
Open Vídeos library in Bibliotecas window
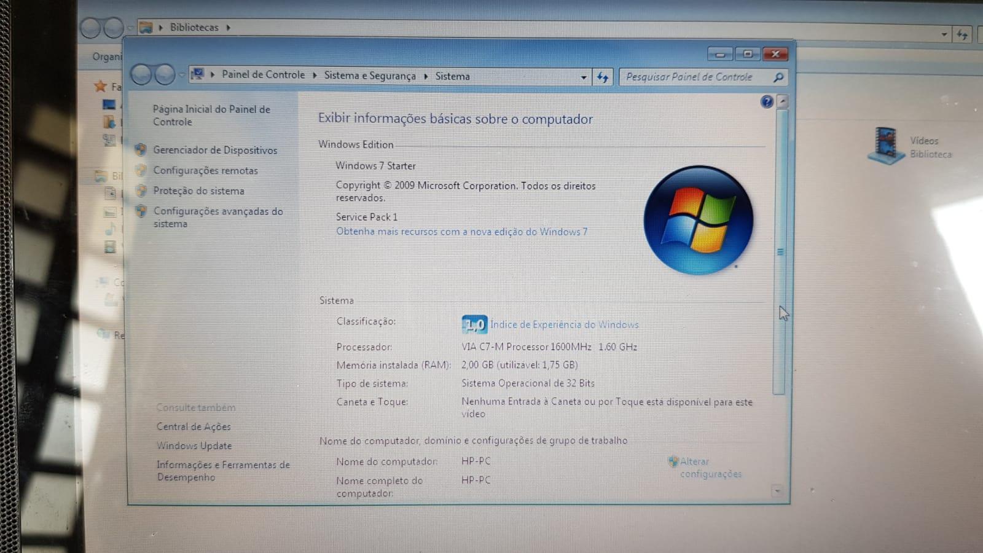pos(911,146)
